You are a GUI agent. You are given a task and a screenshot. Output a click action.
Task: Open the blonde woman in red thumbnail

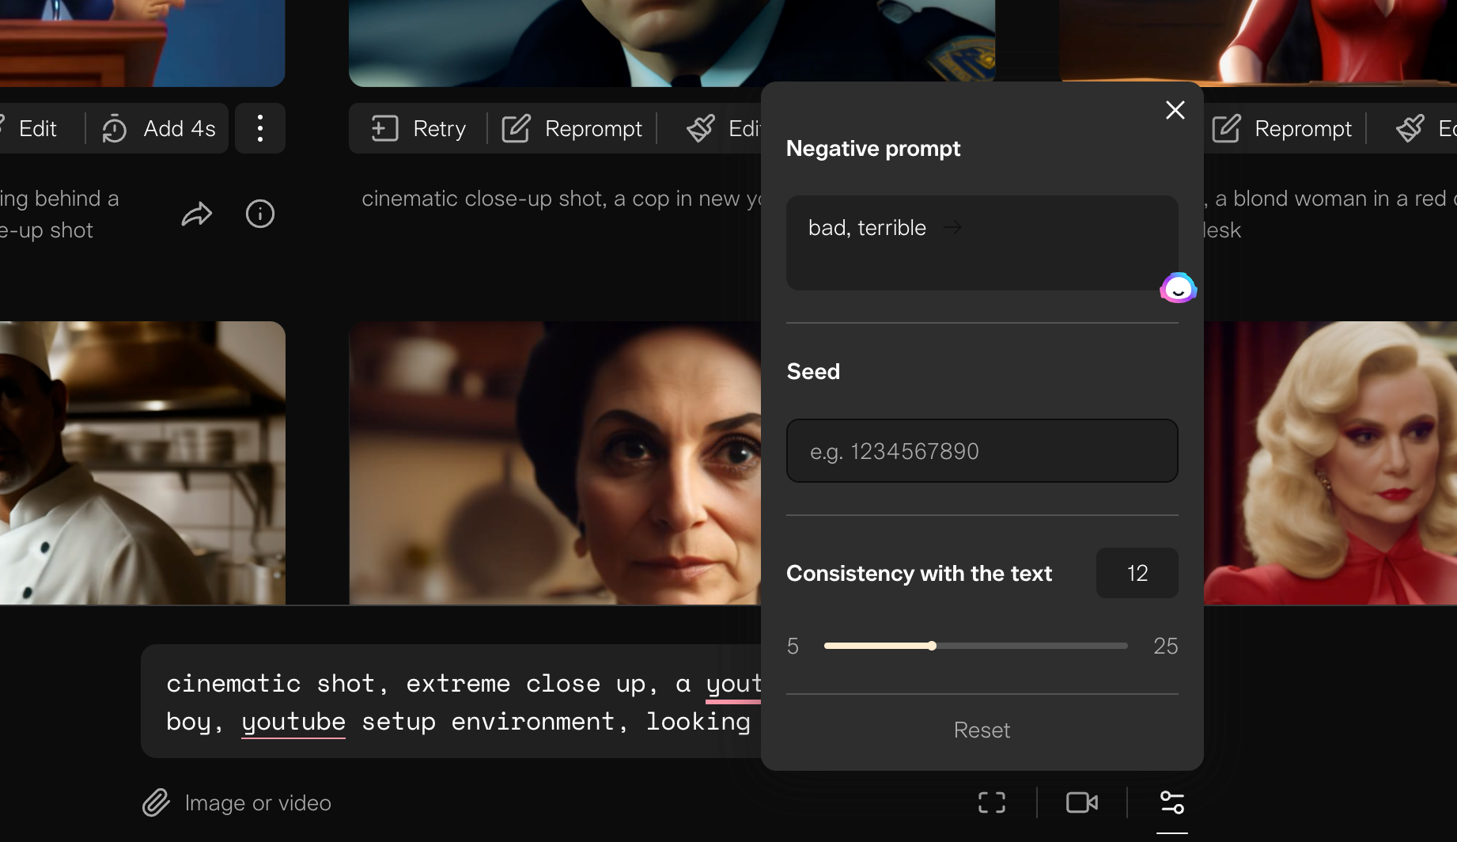[x=1330, y=463]
